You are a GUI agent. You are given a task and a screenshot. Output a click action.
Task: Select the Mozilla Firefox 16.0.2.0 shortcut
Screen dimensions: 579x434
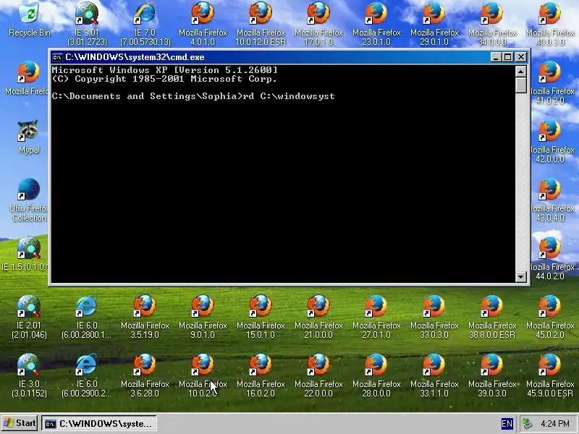[261, 375]
